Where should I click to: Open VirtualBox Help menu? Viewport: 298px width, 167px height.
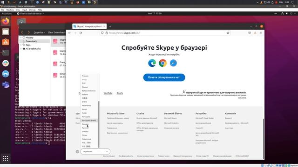[x=40, y=10]
